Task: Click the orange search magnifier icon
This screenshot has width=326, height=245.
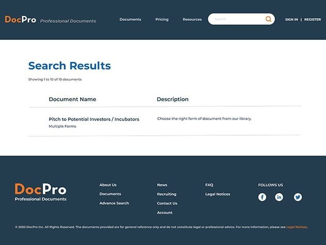Action: click(x=268, y=19)
